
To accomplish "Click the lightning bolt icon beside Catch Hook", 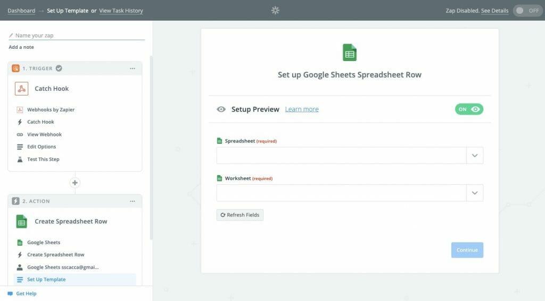I will coord(20,122).
